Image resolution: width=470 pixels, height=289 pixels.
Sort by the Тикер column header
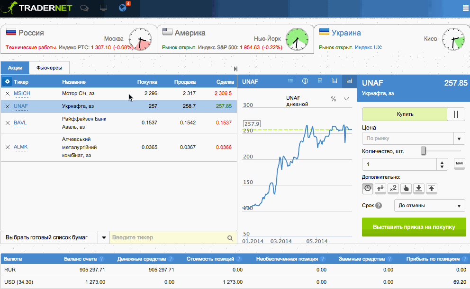coord(21,82)
